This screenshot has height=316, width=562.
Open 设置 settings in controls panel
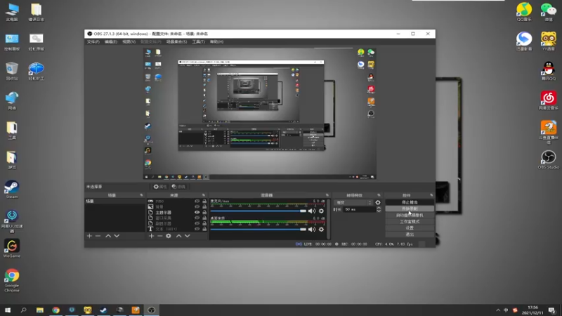pyautogui.click(x=410, y=228)
